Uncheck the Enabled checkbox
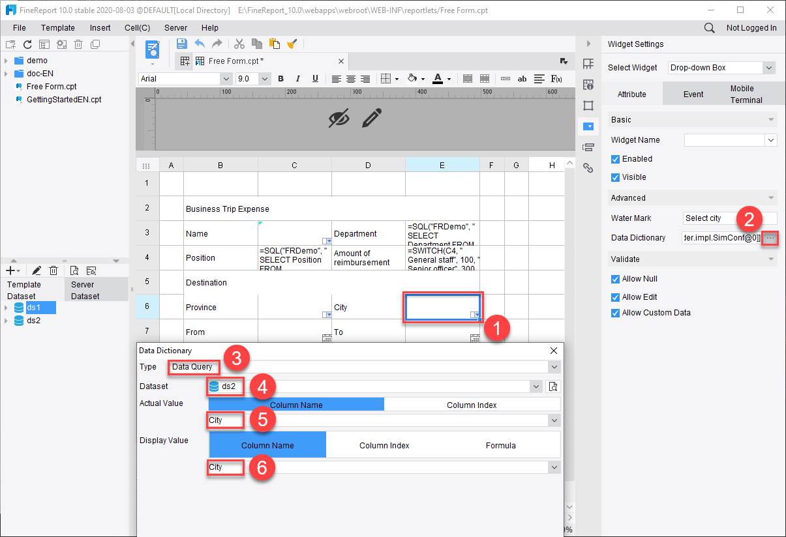This screenshot has height=537, width=786. point(615,159)
